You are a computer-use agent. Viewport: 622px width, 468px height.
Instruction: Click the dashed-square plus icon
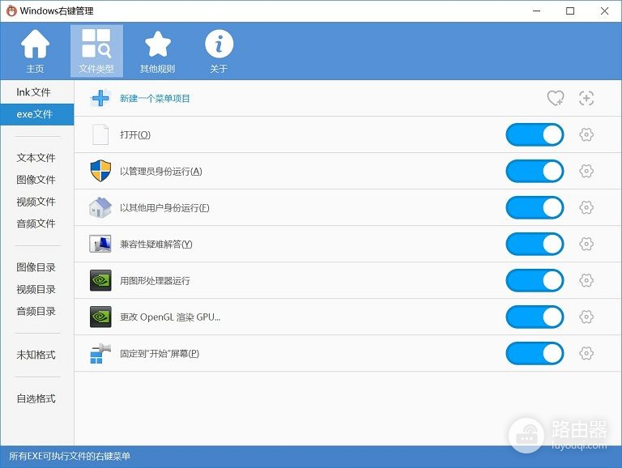point(586,98)
